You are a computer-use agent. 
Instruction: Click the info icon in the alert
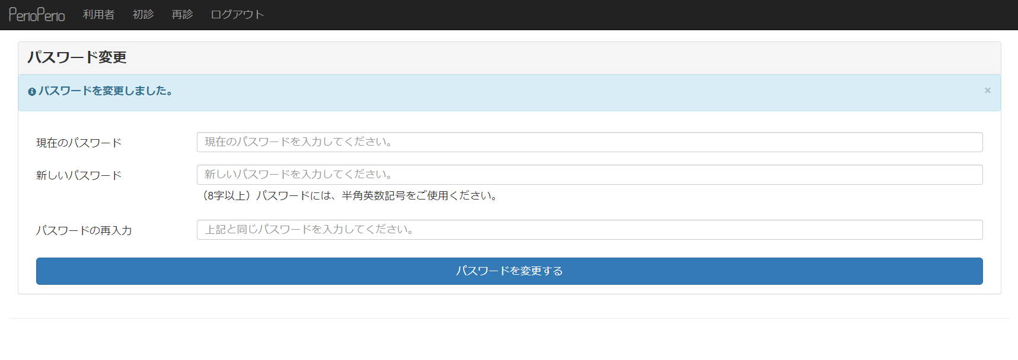coord(32,92)
